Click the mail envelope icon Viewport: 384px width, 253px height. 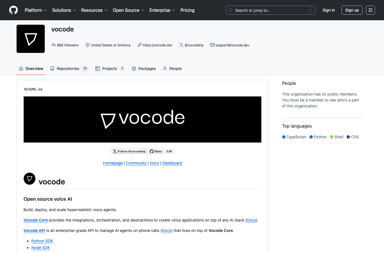click(x=212, y=45)
